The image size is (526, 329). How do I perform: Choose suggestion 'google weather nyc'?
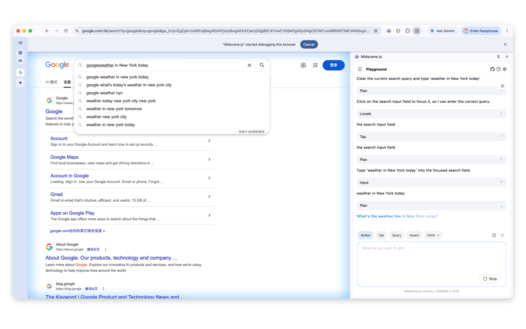coord(172,93)
